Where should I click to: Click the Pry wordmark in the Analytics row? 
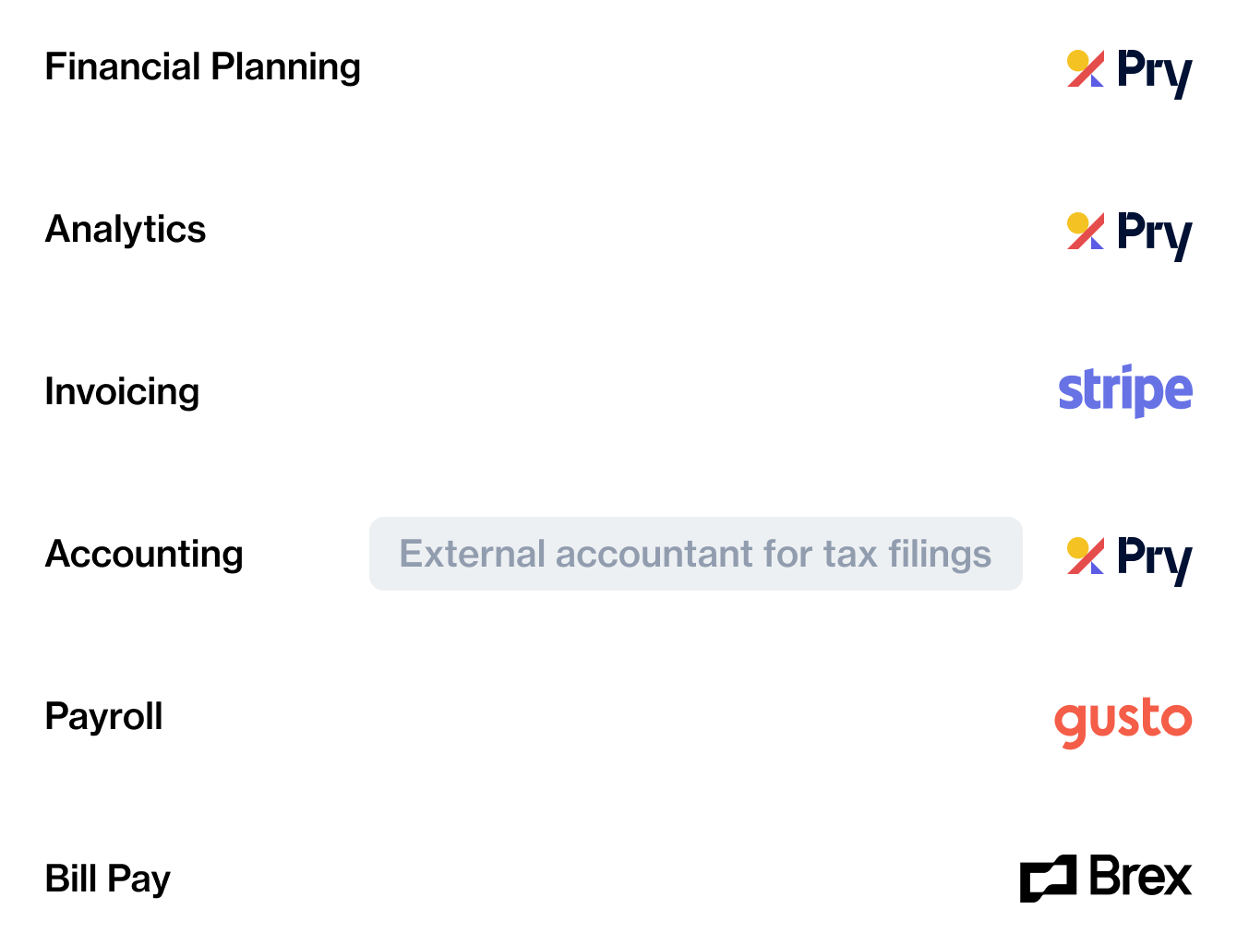(1154, 233)
